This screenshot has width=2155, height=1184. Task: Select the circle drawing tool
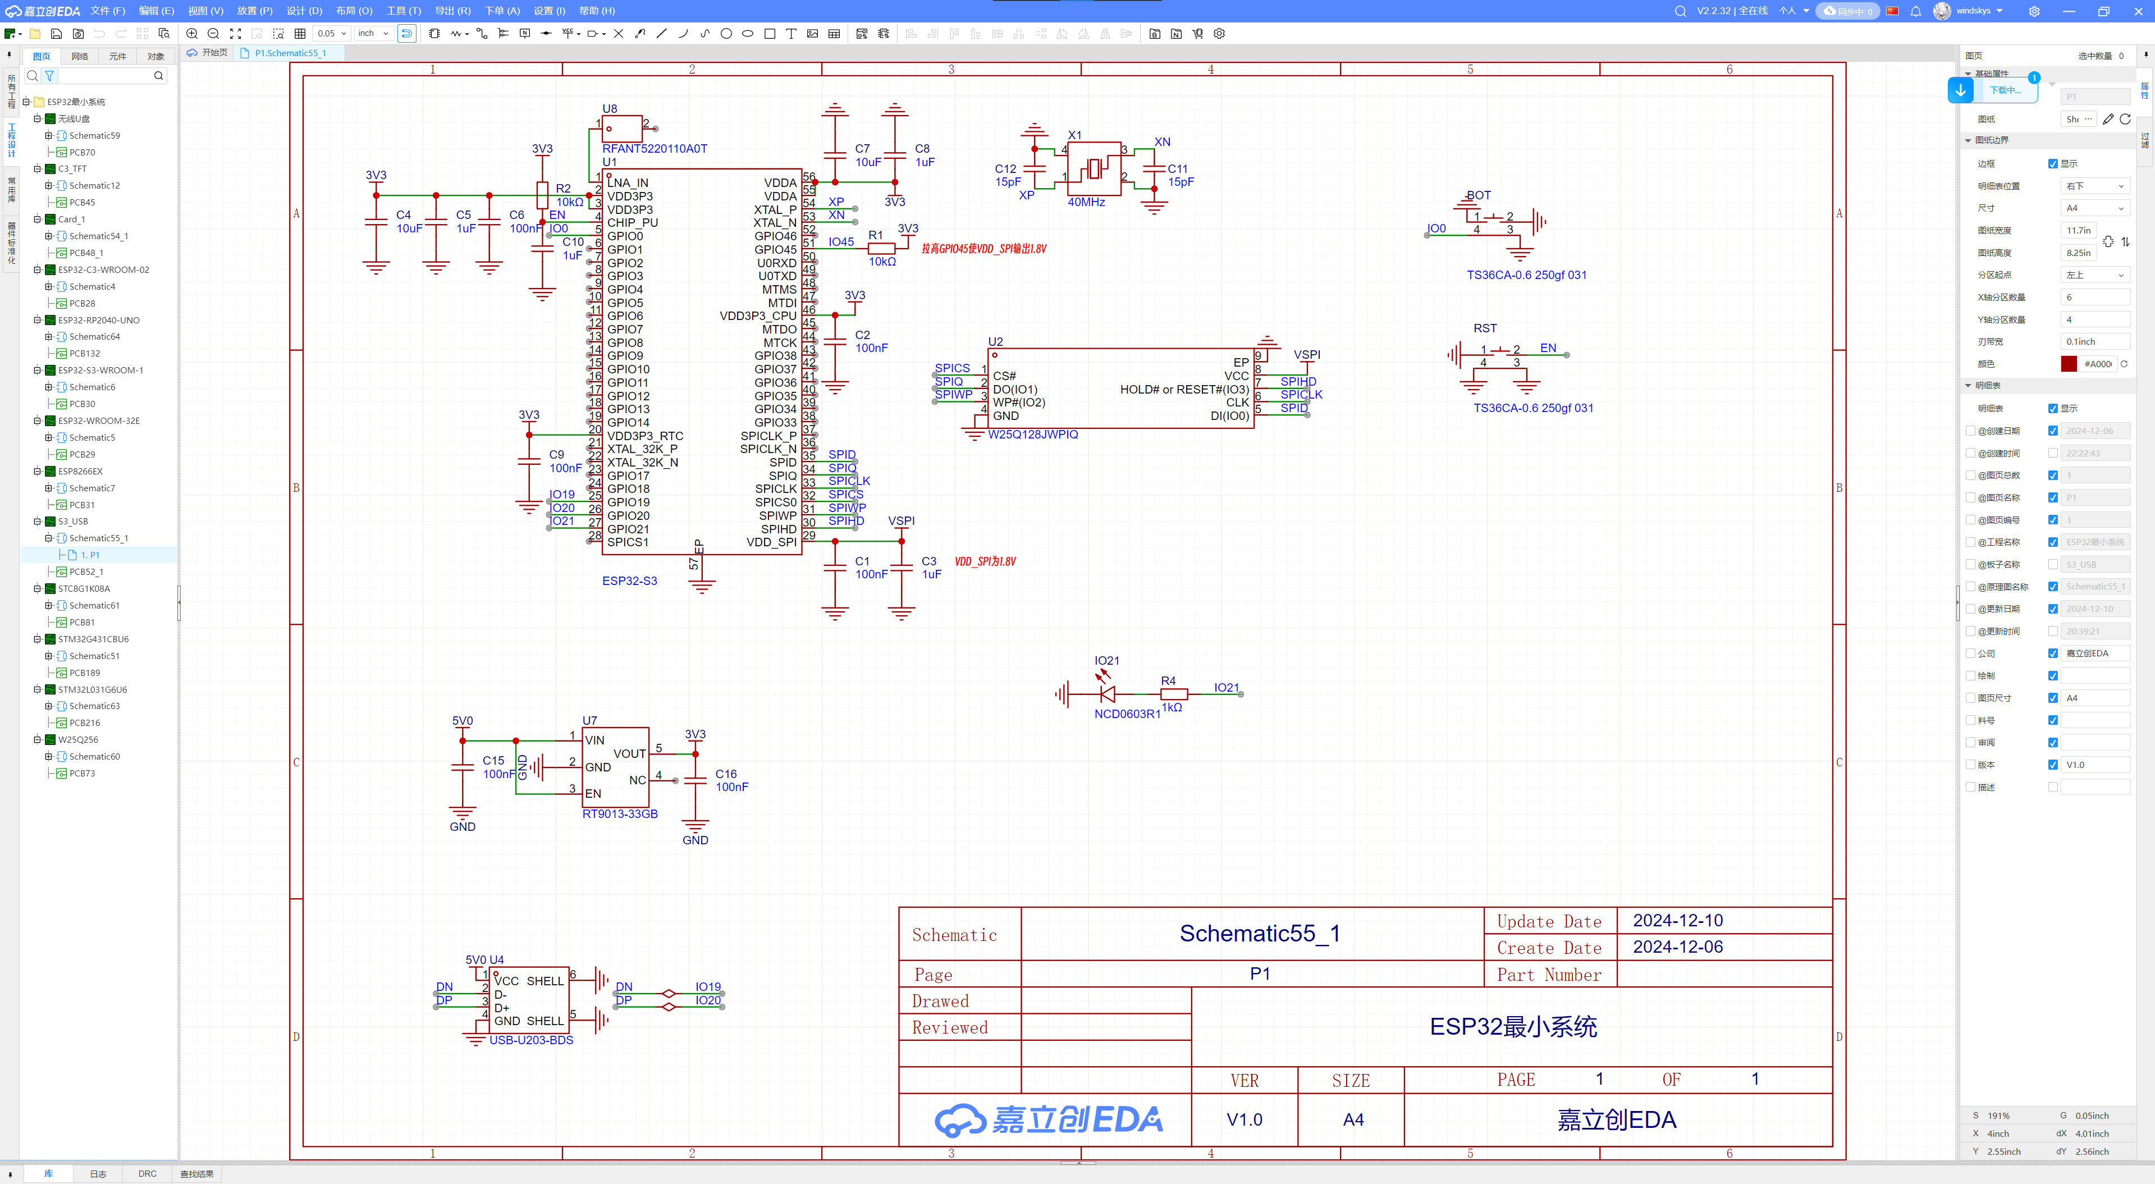pyautogui.click(x=726, y=34)
